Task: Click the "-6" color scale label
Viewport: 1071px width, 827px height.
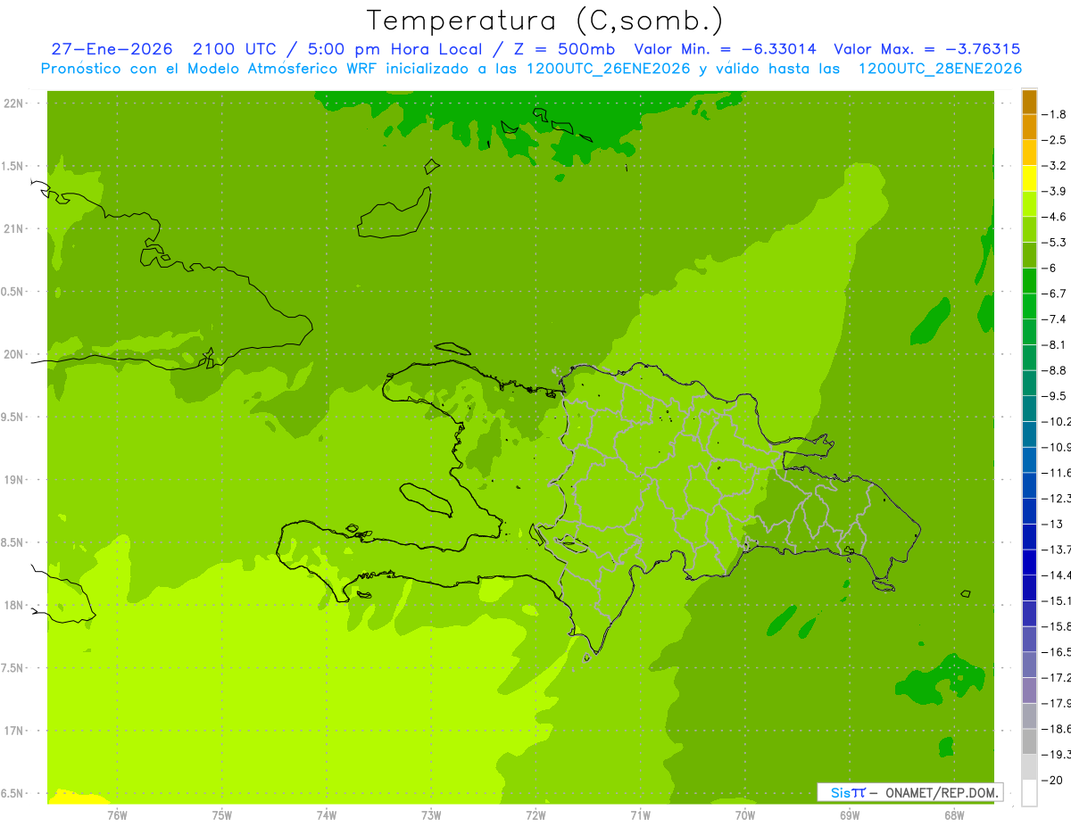Action: point(1050,268)
